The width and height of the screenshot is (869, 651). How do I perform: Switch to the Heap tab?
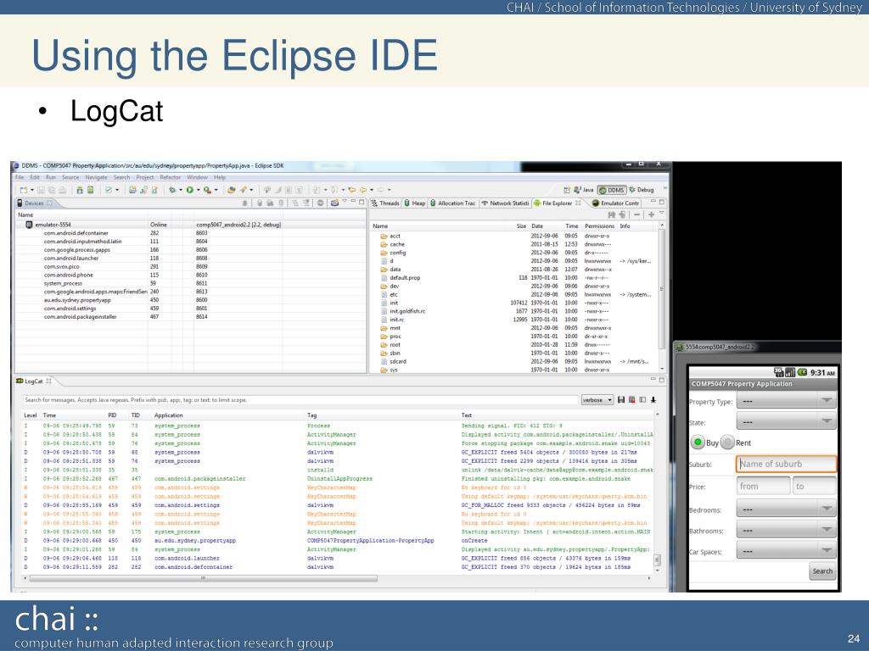pyautogui.click(x=414, y=203)
